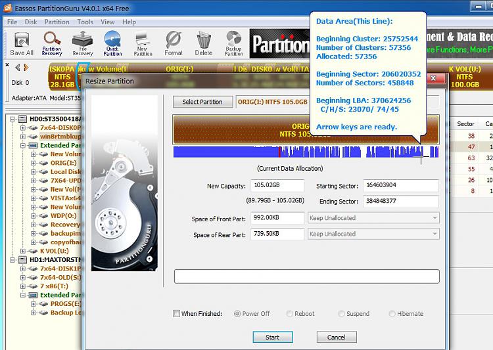Click the Sector column header
Image resolution: width=493 pixels, height=350 pixels.
(x=465, y=124)
